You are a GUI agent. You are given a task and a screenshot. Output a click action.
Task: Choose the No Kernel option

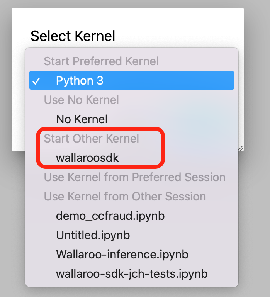point(82,119)
